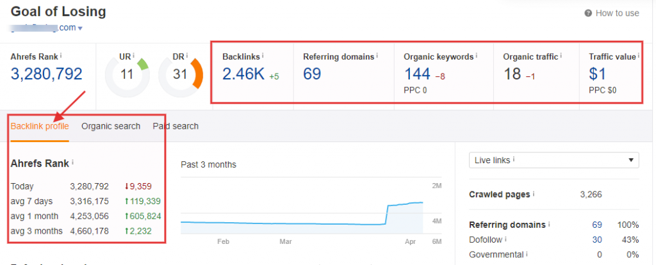The height and width of the screenshot is (265, 656).
Task: Click the Organic traffic value 18
Action: coord(512,74)
